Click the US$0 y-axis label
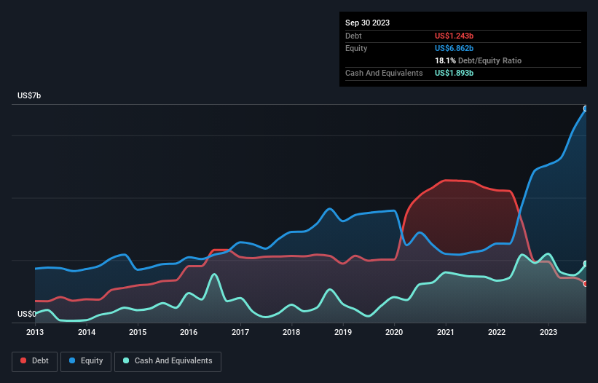598x383 pixels. tap(27, 314)
